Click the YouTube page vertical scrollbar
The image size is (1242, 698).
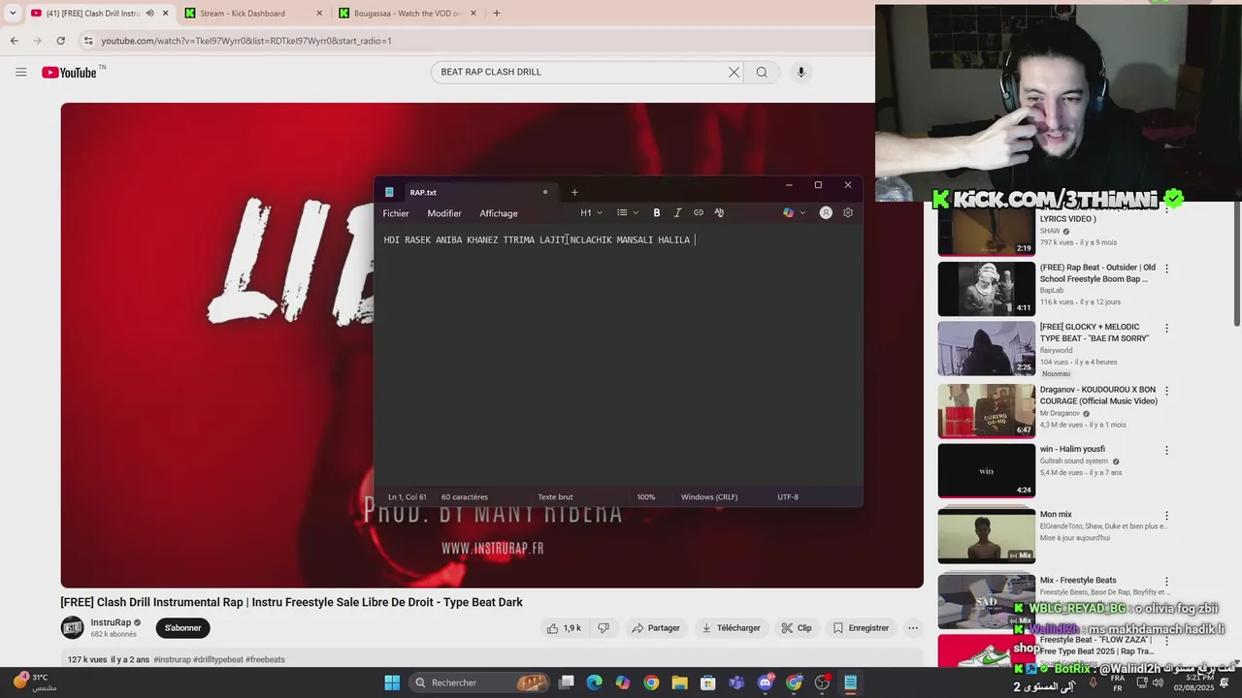pos(1236,262)
